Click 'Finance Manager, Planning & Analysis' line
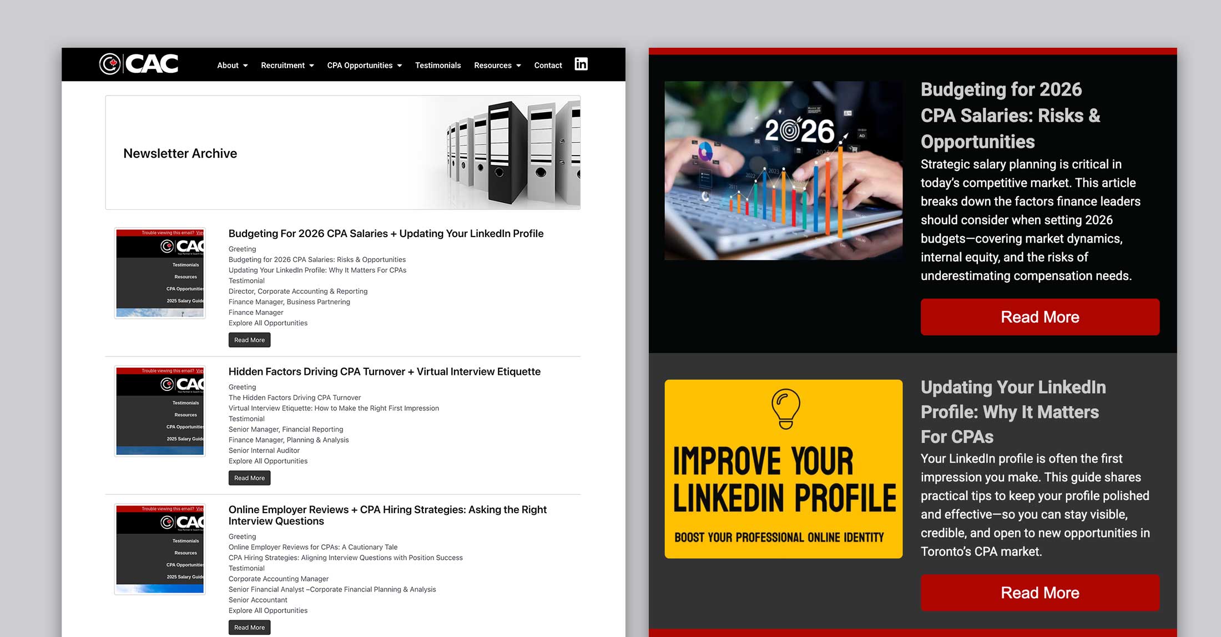1221x637 pixels. point(289,440)
